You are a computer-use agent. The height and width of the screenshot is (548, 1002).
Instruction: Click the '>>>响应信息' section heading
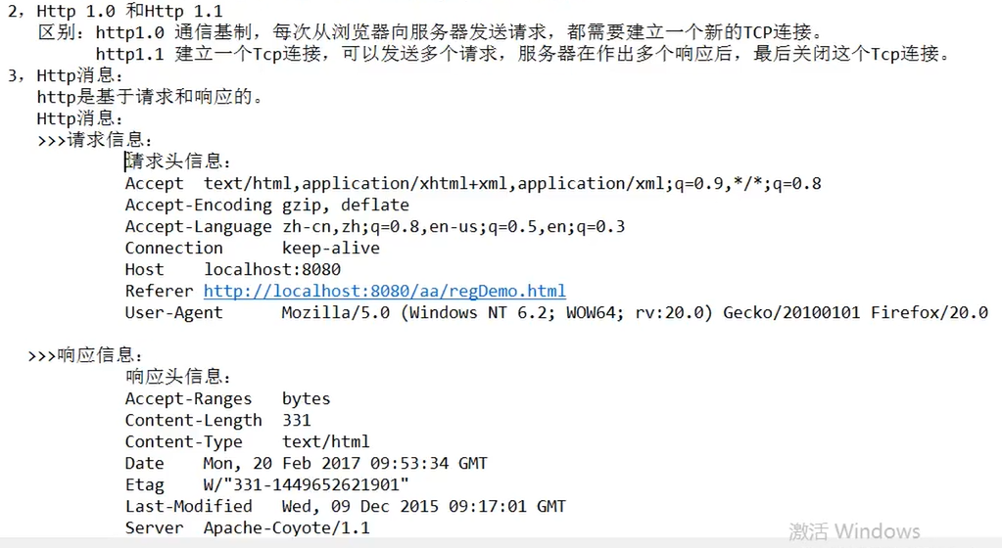coord(85,355)
